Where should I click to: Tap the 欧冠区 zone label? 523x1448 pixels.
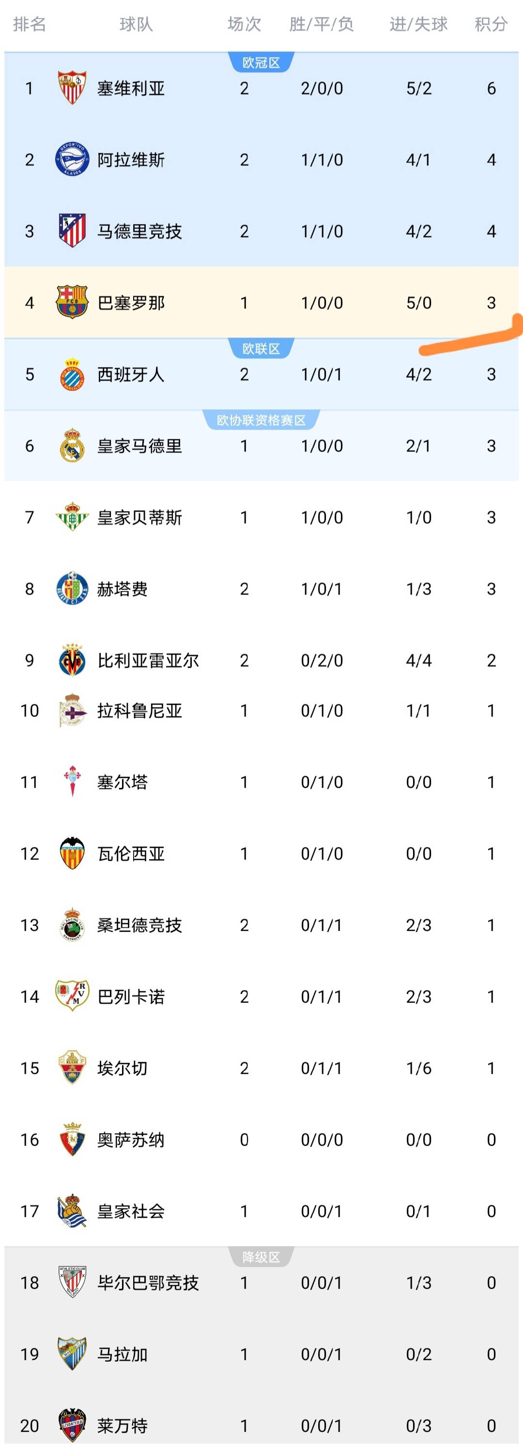tap(261, 63)
